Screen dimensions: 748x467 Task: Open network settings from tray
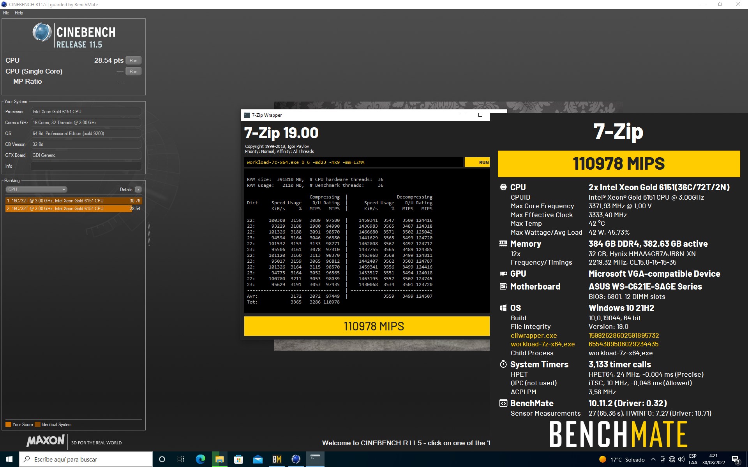tap(672, 460)
